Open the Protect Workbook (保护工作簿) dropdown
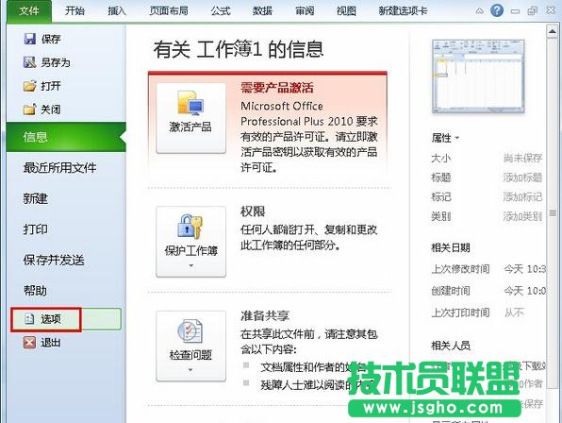The image size is (562, 423). click(191, 242)
